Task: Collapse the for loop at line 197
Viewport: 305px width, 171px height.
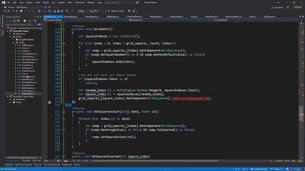Action: coord(63,43)
